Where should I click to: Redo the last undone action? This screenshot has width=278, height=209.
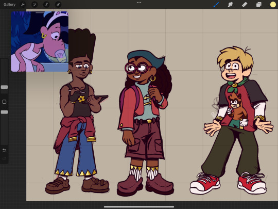[4, 158]
